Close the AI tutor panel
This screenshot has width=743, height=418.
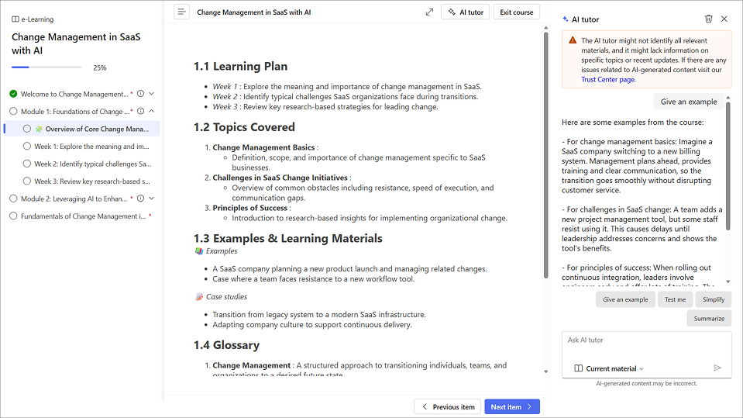coord(724,19)
